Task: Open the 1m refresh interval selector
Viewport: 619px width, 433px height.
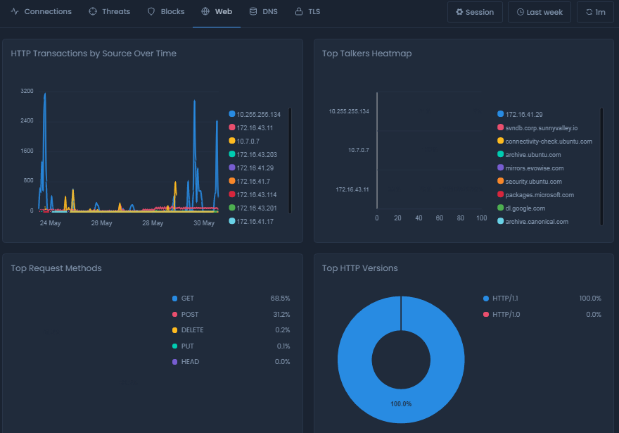Action: (595, 11)
